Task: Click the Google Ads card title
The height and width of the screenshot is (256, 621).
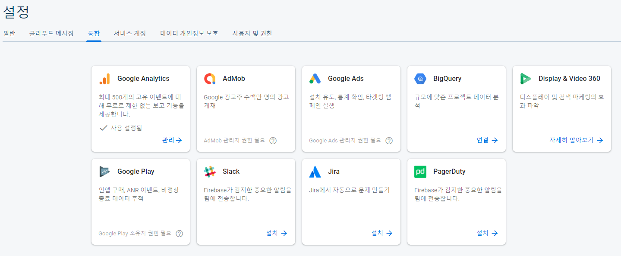Action: pyautogui.click(x=346, y=79)
